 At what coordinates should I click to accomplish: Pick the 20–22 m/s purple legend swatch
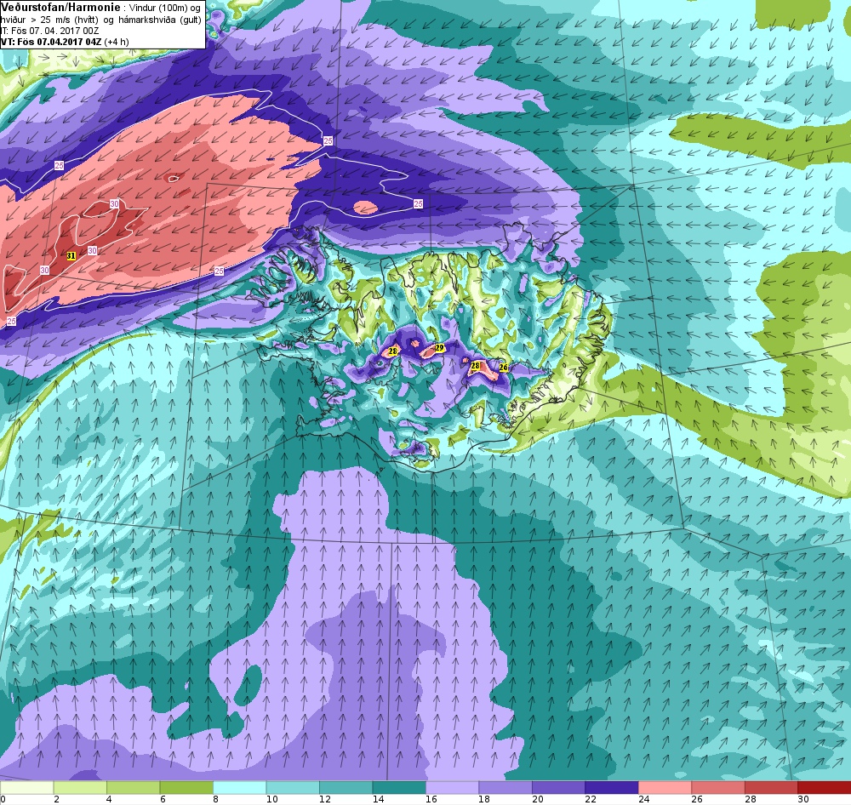pyautogui.click(x=558, y=787)
